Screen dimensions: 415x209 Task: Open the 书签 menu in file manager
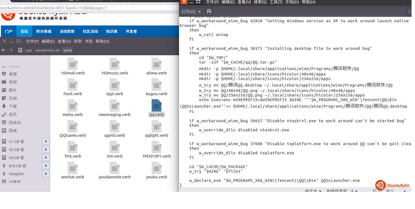pos(89,42)
